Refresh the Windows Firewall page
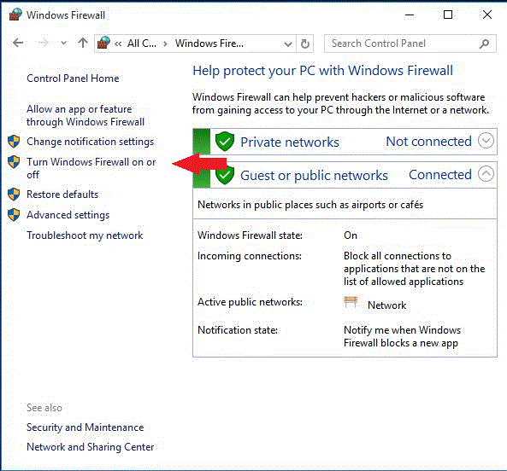The image size is (507, 471). point(305,44)
